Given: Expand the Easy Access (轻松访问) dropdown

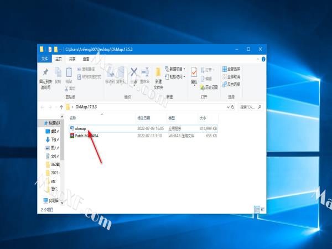Looking at the screenshot, I should (x=177, y=77).
